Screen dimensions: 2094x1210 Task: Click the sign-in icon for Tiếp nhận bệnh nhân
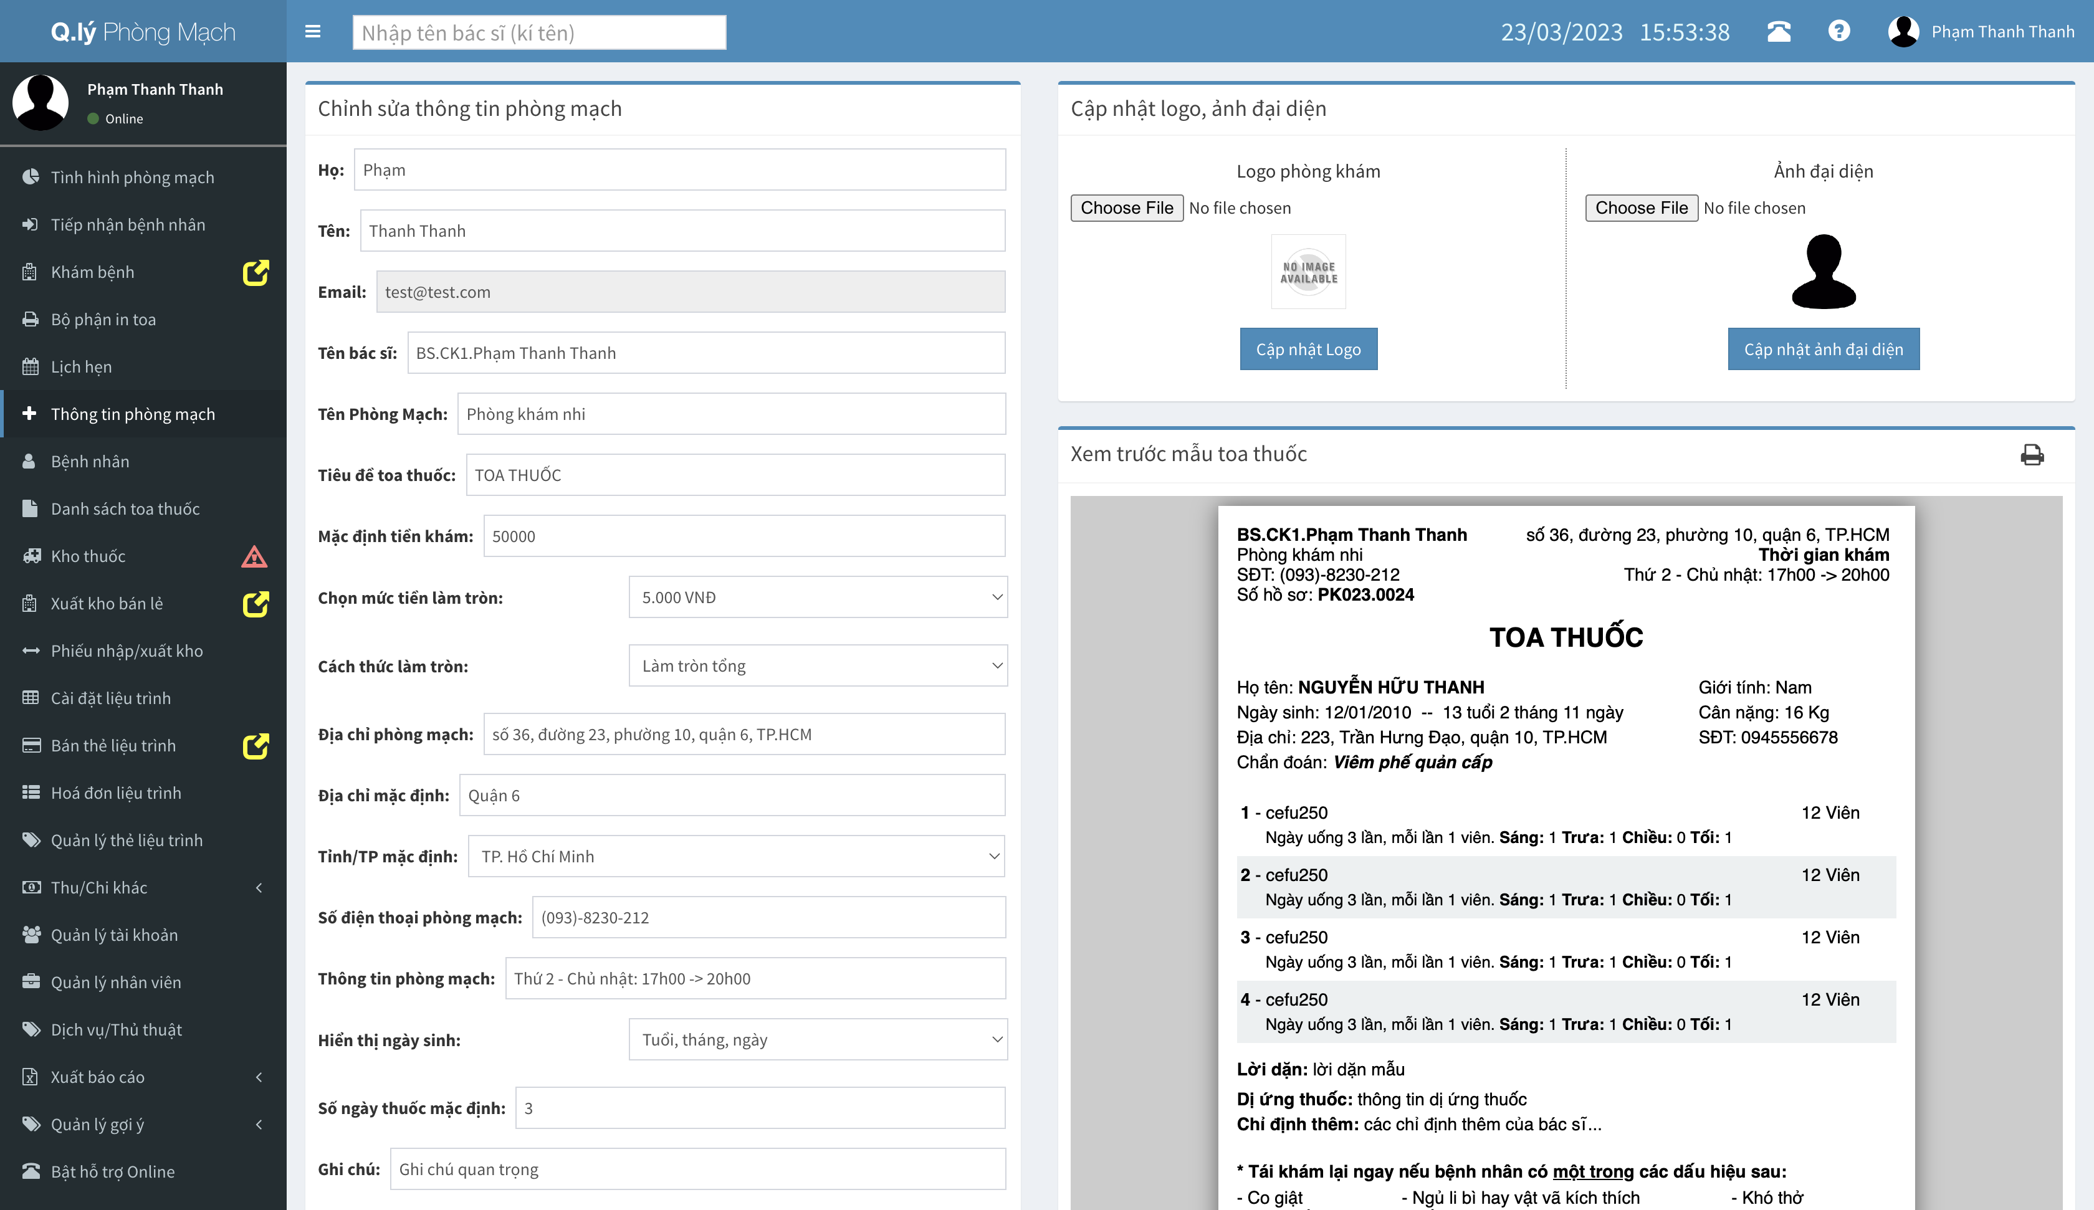point(31,224)
